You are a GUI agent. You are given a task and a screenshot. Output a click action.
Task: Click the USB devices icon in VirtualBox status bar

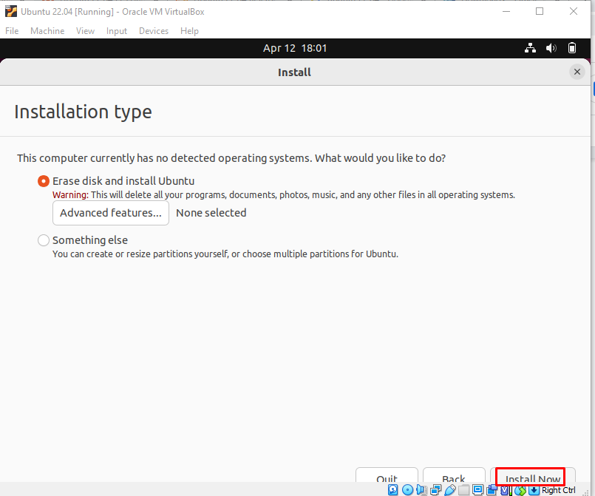pos(450,490)
